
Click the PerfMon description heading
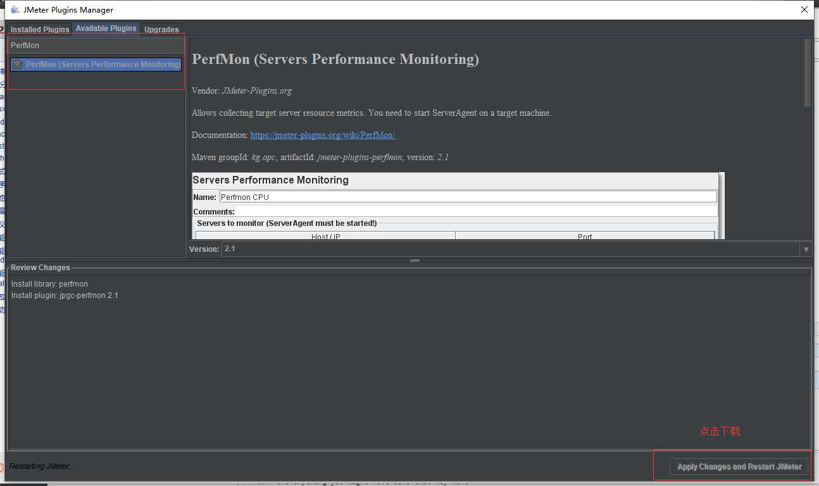point(335,59)
